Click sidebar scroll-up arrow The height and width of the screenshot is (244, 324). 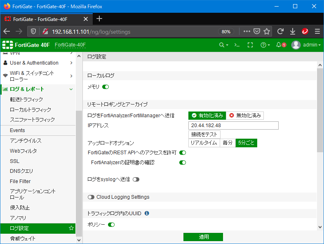coord(79,56)
